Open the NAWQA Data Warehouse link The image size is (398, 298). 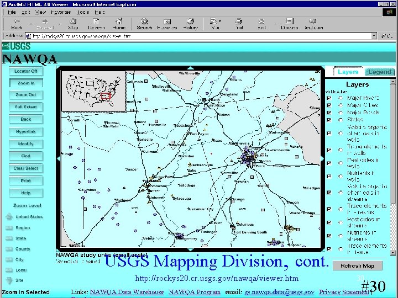click(127, 292)
